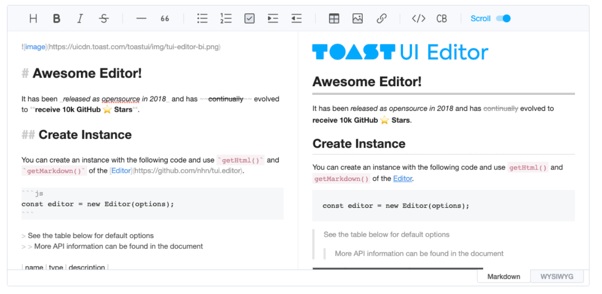Image resolution: width=602 pixels, height=294 pixels.
Task: Insert a blockquote
Action: click(x=165, y=18)
